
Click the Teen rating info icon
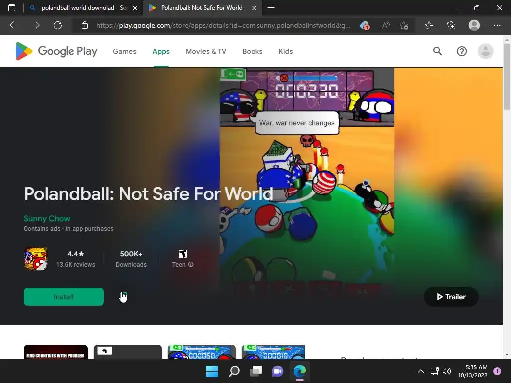pyautogui.click(x=191, y=264)
